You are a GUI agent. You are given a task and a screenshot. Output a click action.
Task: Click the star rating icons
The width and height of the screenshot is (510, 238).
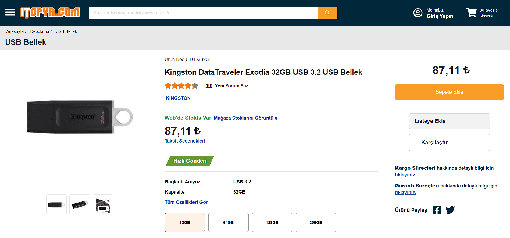coord(181,86)
